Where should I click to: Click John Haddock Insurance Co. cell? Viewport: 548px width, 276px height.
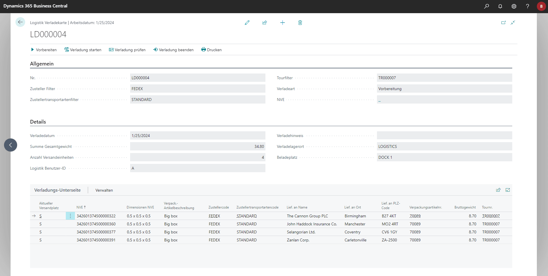pyautogui.click(x=312, y=224)
